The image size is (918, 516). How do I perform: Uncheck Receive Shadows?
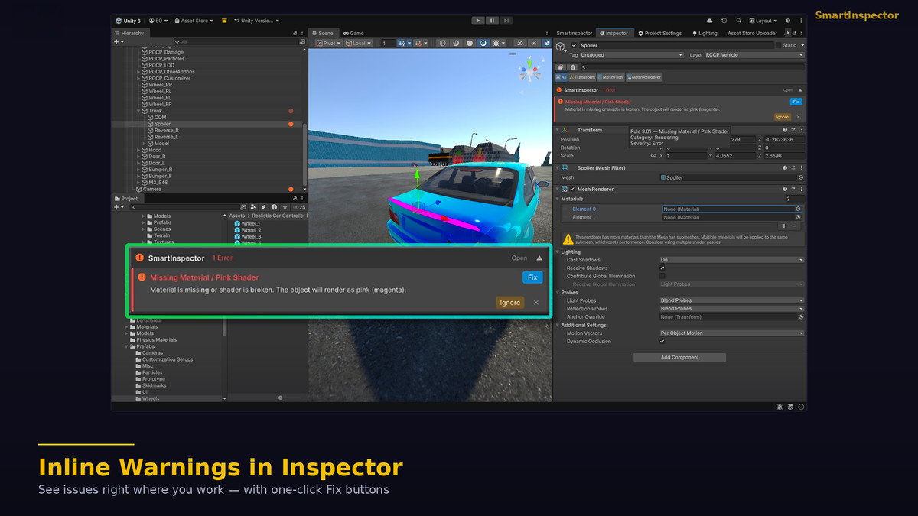point(662,268)
